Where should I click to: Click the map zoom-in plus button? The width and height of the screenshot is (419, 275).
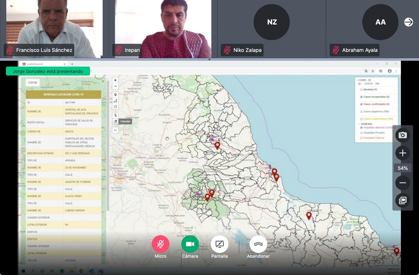115,80
